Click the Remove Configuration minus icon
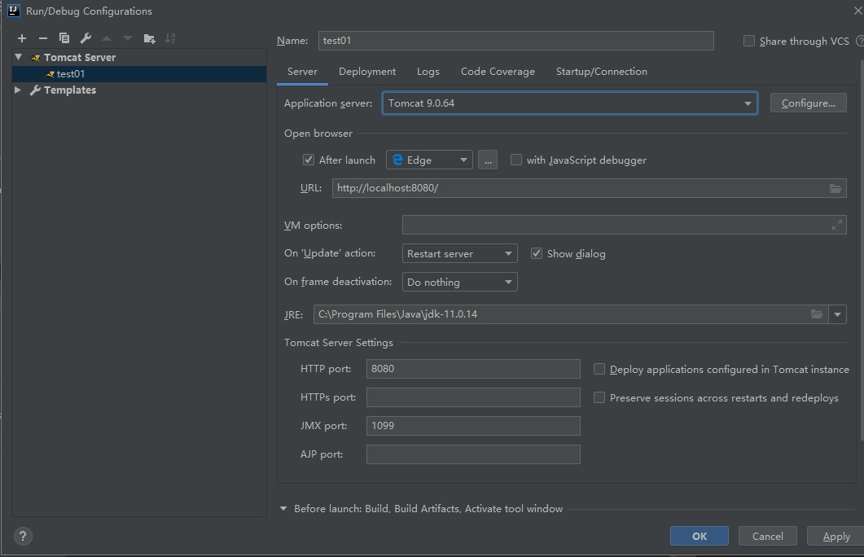This screenshot has width=864, height=557. [43, 38]
